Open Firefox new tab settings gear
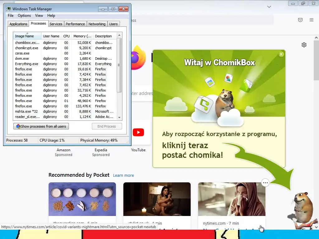 point(304,45)
